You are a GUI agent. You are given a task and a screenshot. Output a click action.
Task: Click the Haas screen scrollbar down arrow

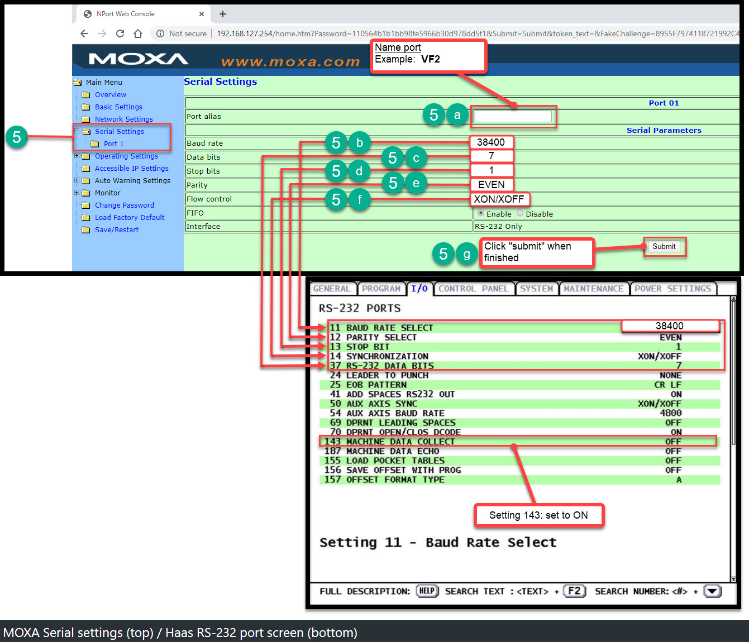click(x=733, y=579)
